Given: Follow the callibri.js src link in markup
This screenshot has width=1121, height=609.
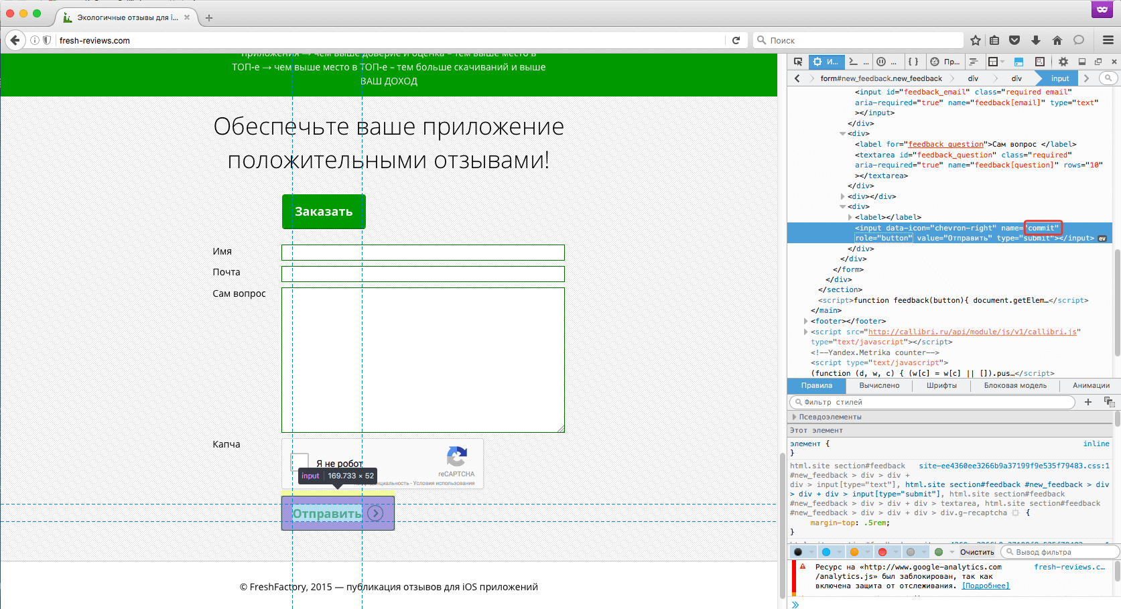Looking at the screenshot, I should 972,332.
